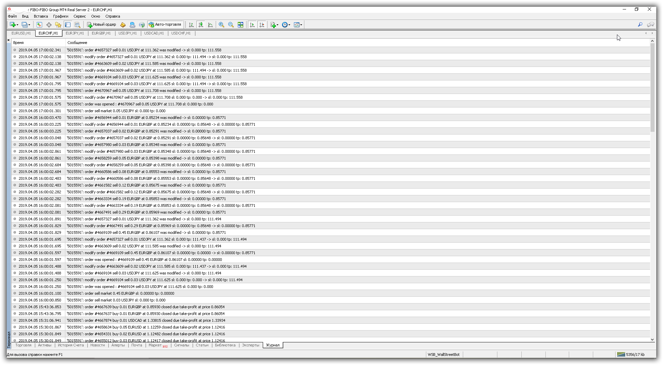Click the journal scroll-down arrow

pyautogui.click(x=653, y=340)
